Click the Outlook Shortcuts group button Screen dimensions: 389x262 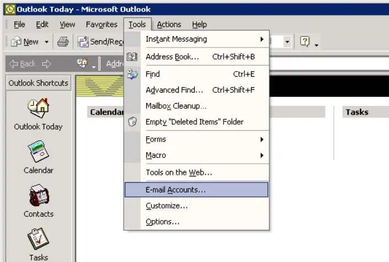coord(38,83)
